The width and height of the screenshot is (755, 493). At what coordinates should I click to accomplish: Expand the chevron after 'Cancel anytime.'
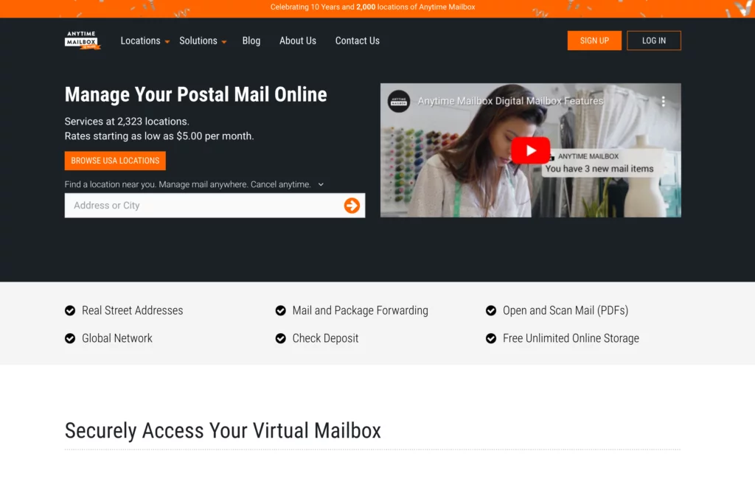point(321,184)
